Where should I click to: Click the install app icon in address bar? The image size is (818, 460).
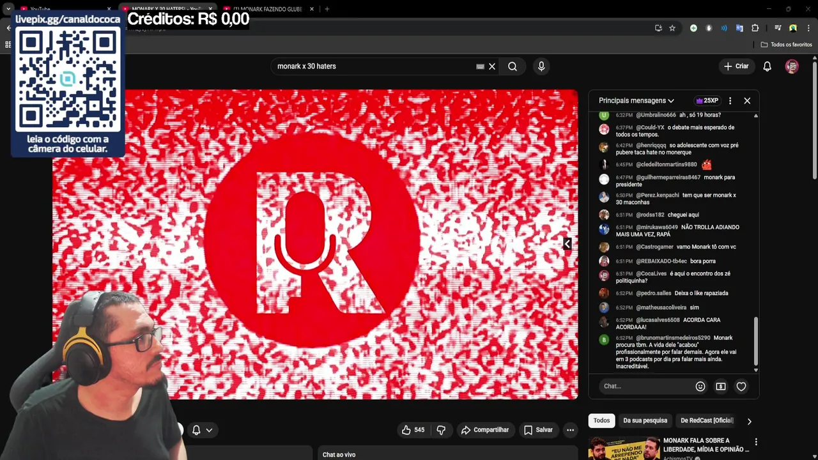point(658,28)
